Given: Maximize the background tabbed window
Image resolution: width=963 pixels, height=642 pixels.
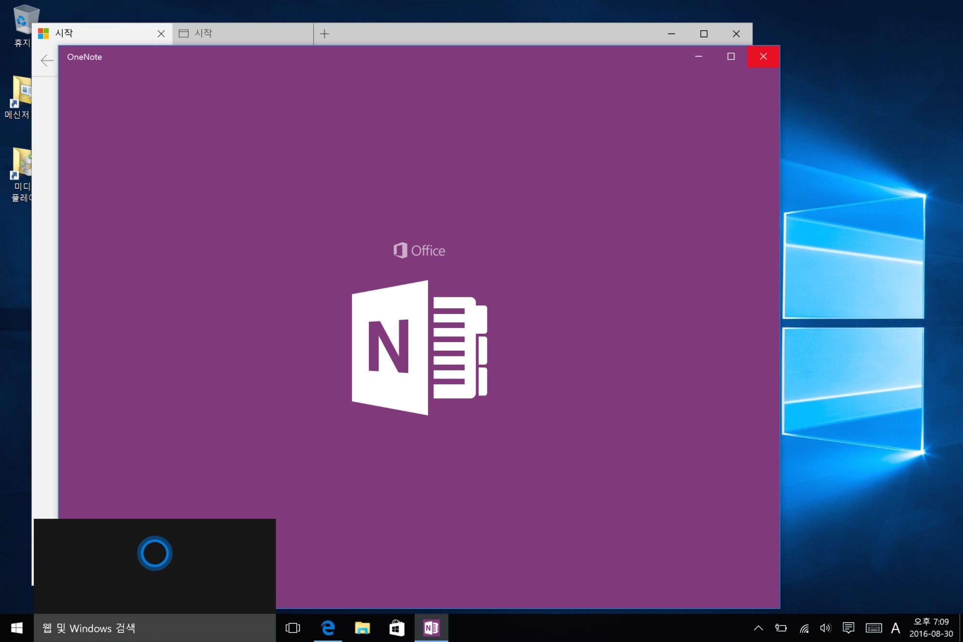Looking at the screenshot, I should point(704,34).
